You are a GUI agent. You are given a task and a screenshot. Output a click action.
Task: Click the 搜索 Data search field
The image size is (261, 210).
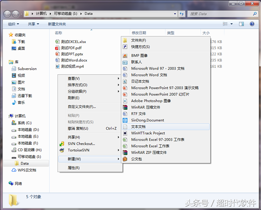[221, 14]
